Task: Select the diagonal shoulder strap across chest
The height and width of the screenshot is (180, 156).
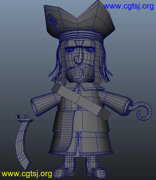Action: coord(80,101)
